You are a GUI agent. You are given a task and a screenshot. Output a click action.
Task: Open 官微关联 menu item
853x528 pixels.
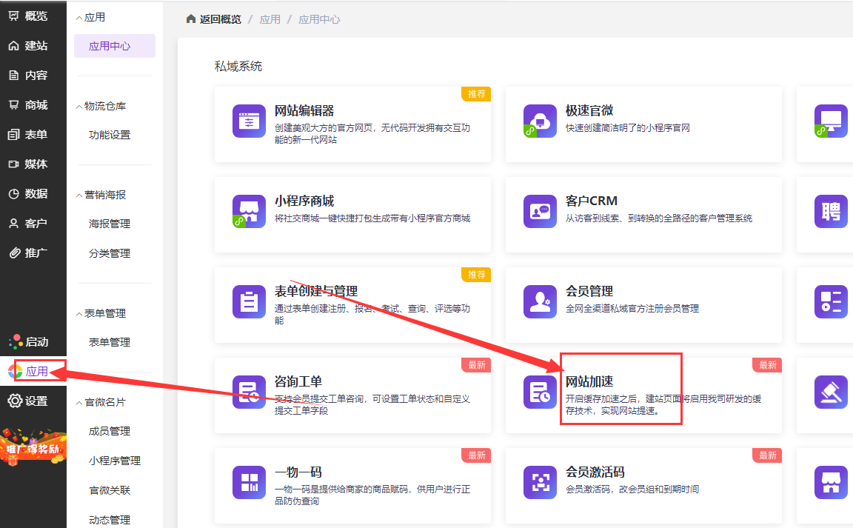pos(110,490)
